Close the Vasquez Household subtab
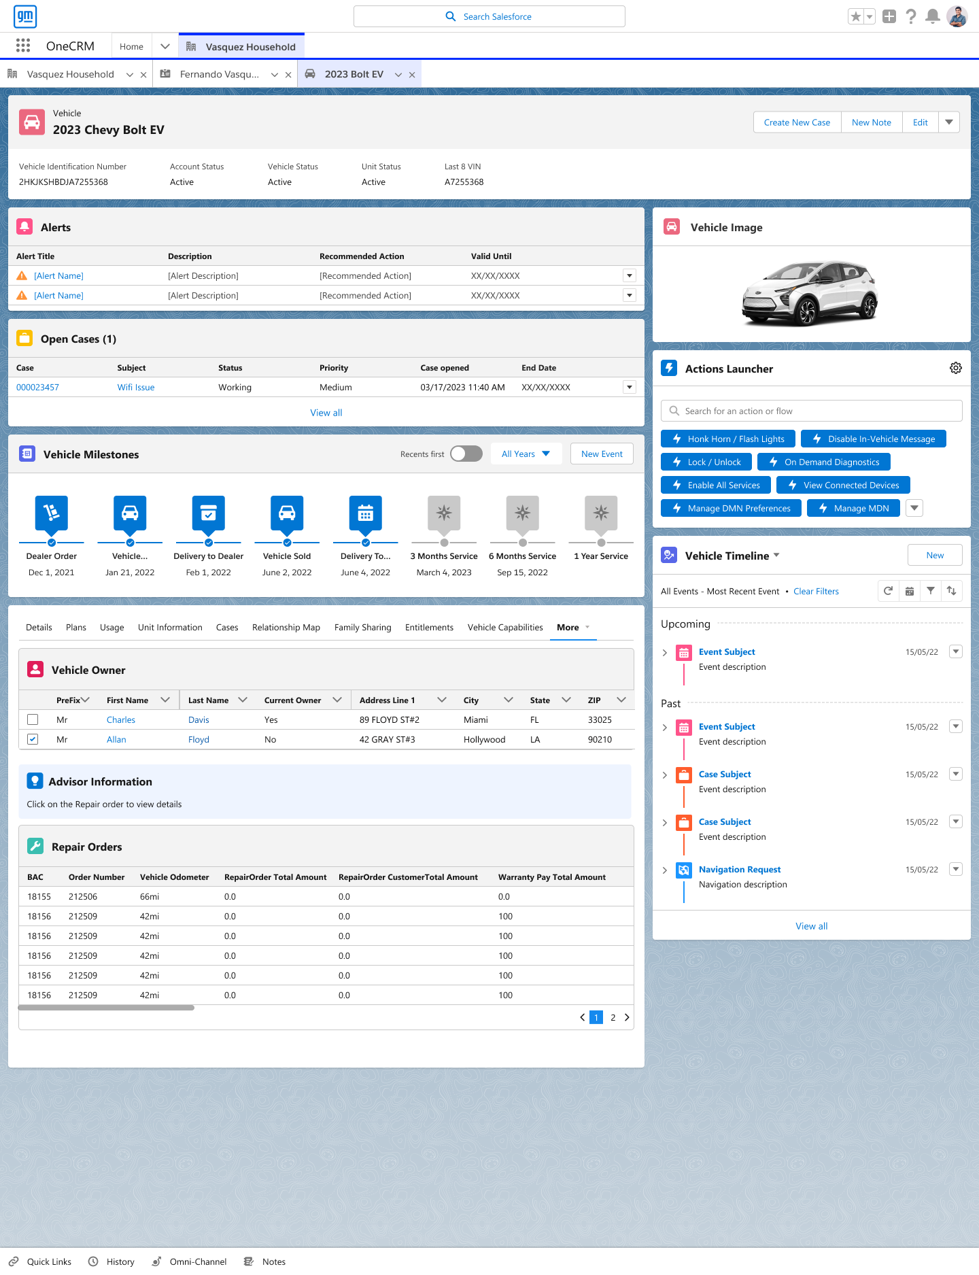 point(143,75)
